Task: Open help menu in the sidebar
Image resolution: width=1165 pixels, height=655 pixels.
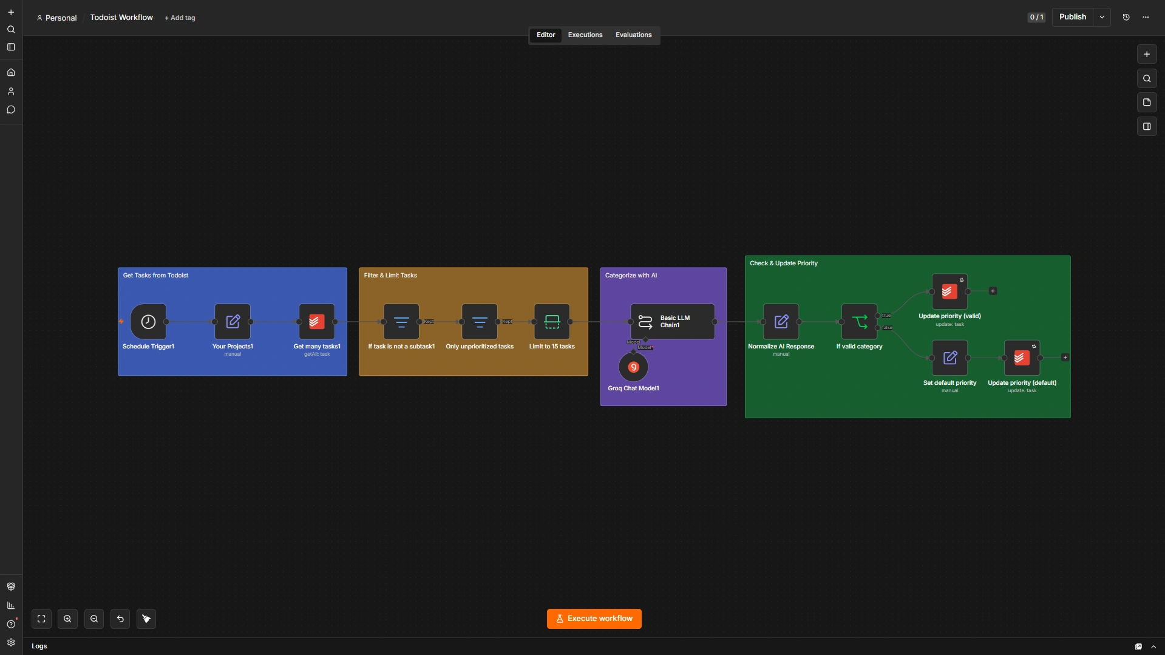Action: coord(11,624)
